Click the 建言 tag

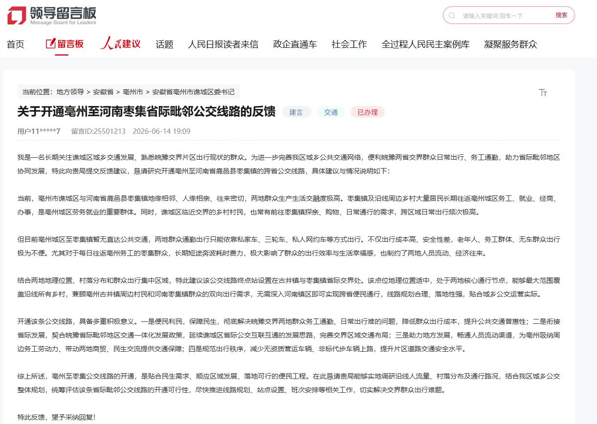pos(296,112)
